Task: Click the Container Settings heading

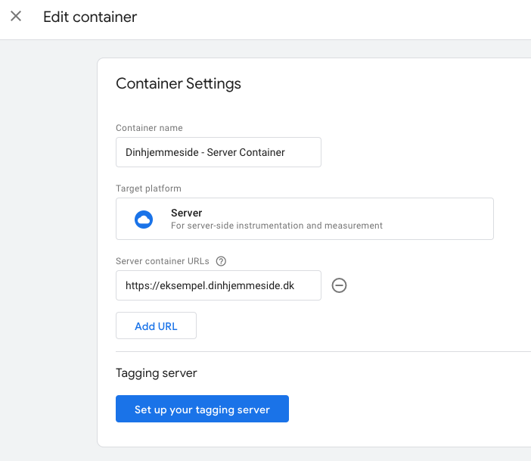Action: click(x=179, y=84)
